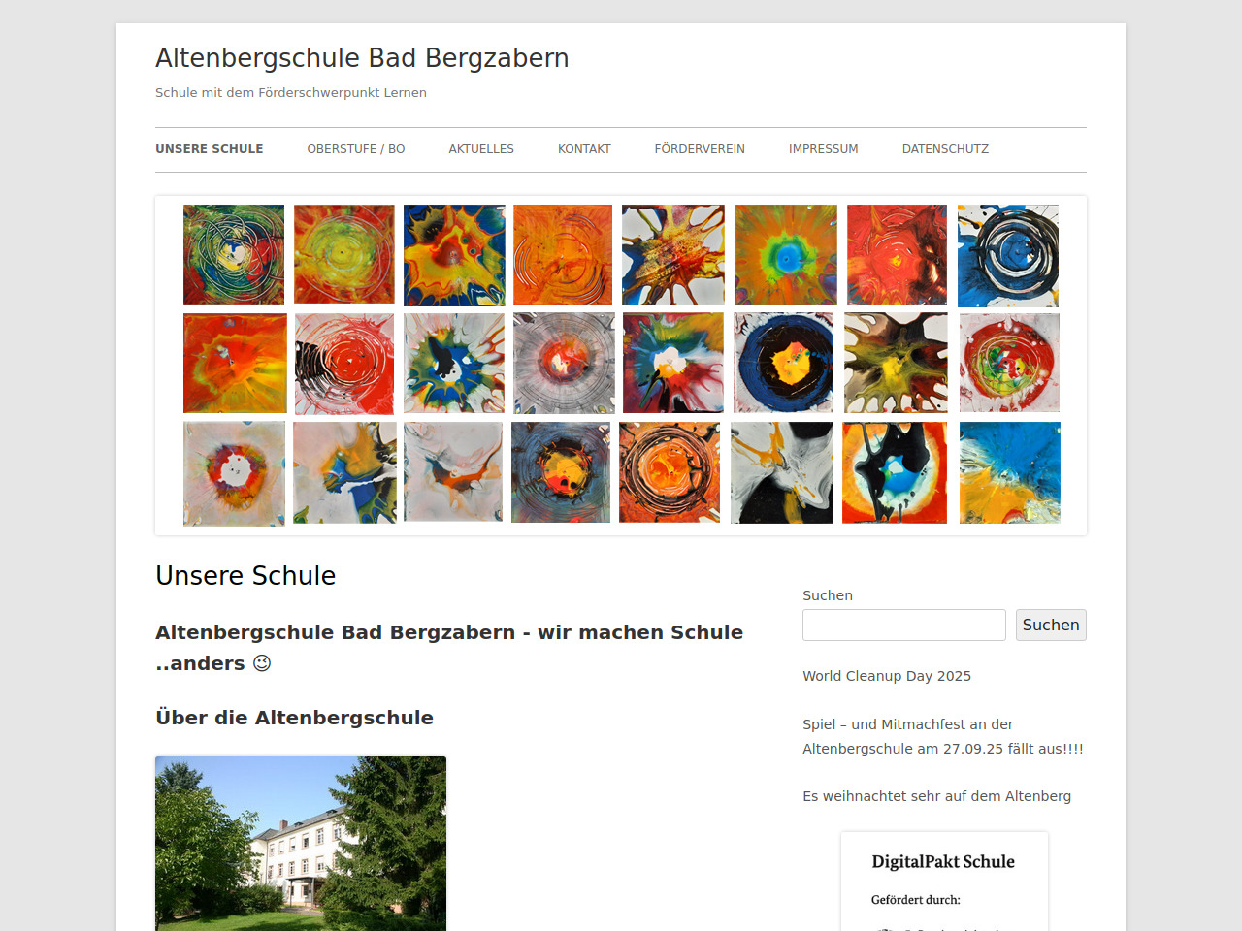Viewport: 1242px width, 931px height.
Task: Open the KONTAKT menu link
Action: tap(584, 149)
